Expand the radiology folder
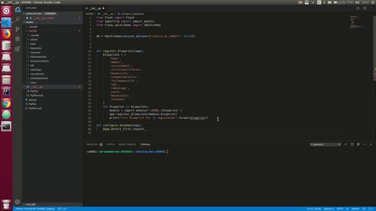The image size is (376, 211). 36,70
